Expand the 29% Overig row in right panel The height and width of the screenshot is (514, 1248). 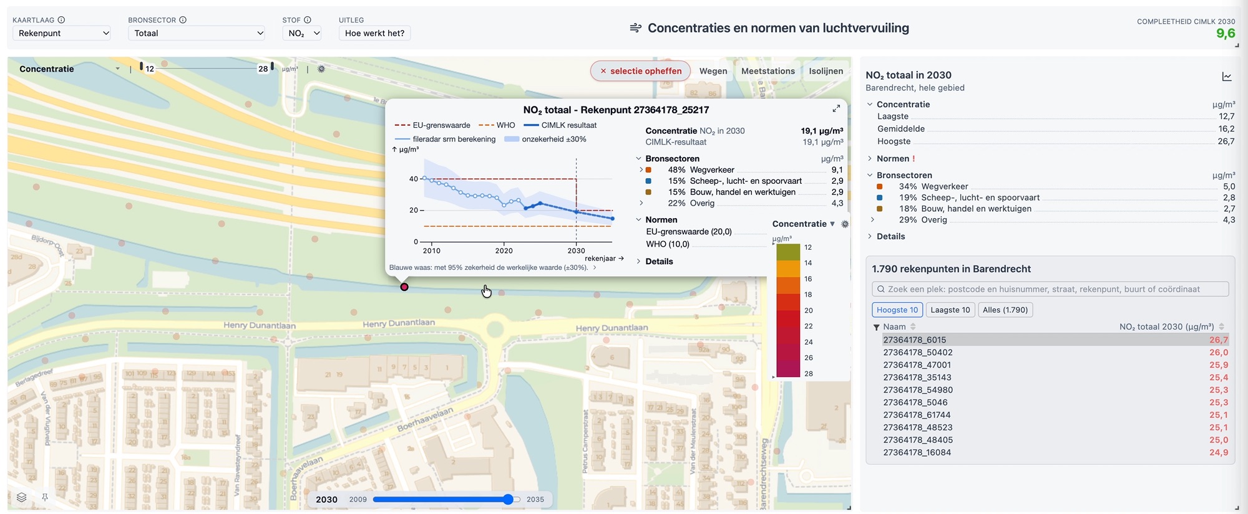872,220
